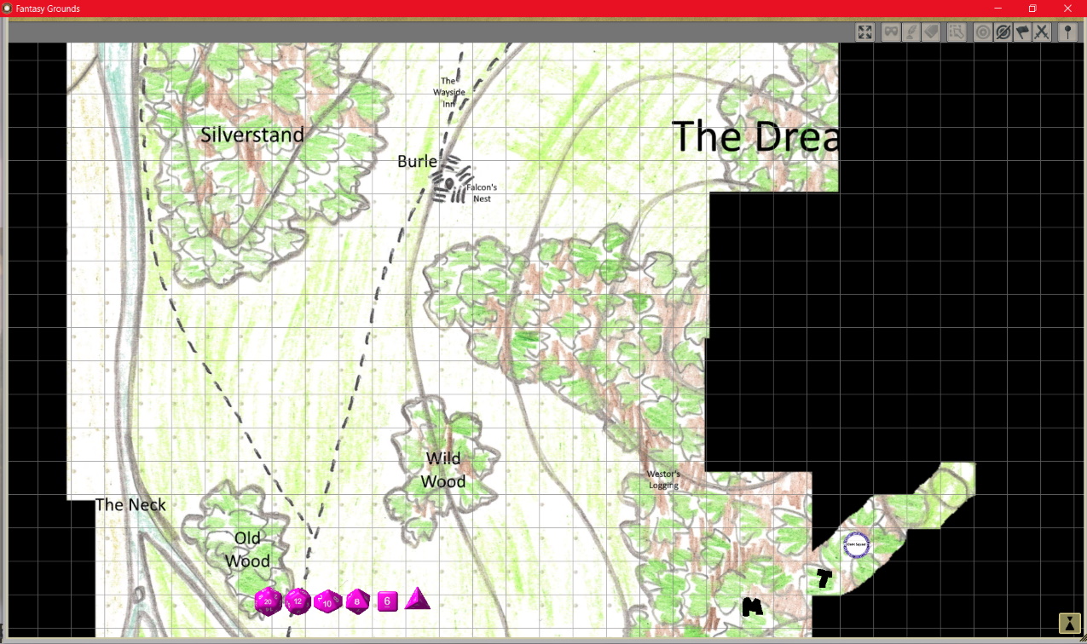Click the large 'The Drea' map title
This screenshot has width=1087, height=644.
coord(755,136)
